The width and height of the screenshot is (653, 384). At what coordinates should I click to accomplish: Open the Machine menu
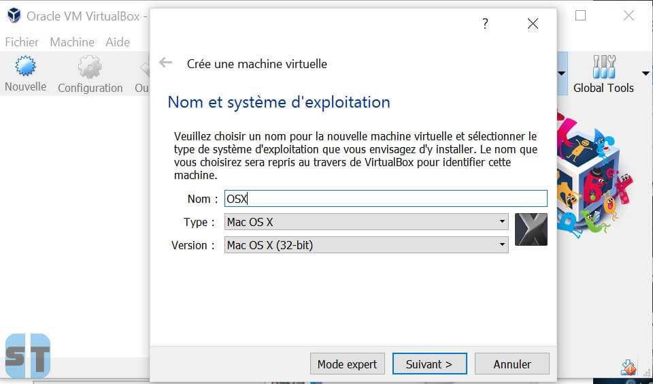click(x=72, y=42)
